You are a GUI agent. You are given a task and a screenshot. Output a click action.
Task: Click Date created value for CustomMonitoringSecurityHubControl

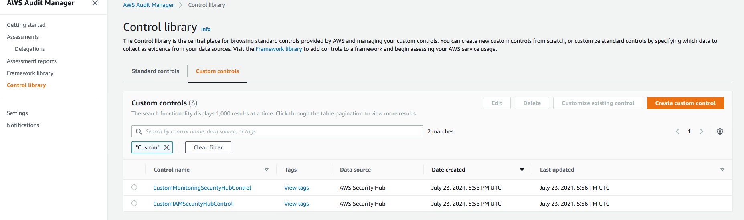(x=466, y=188)
